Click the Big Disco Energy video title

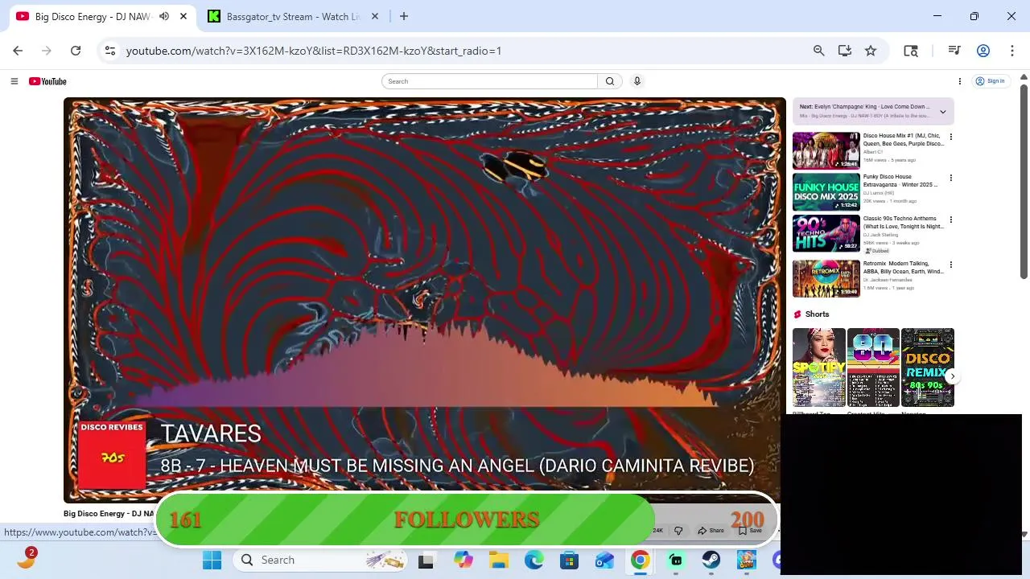(x=109, y=514)
